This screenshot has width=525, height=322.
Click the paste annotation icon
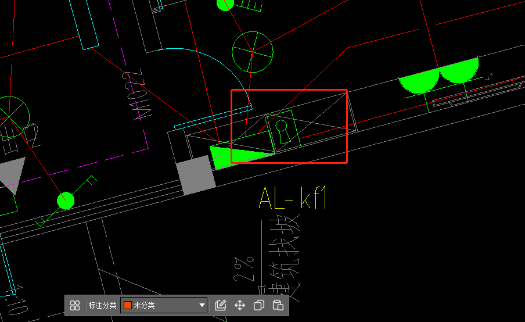pos(278,305)
